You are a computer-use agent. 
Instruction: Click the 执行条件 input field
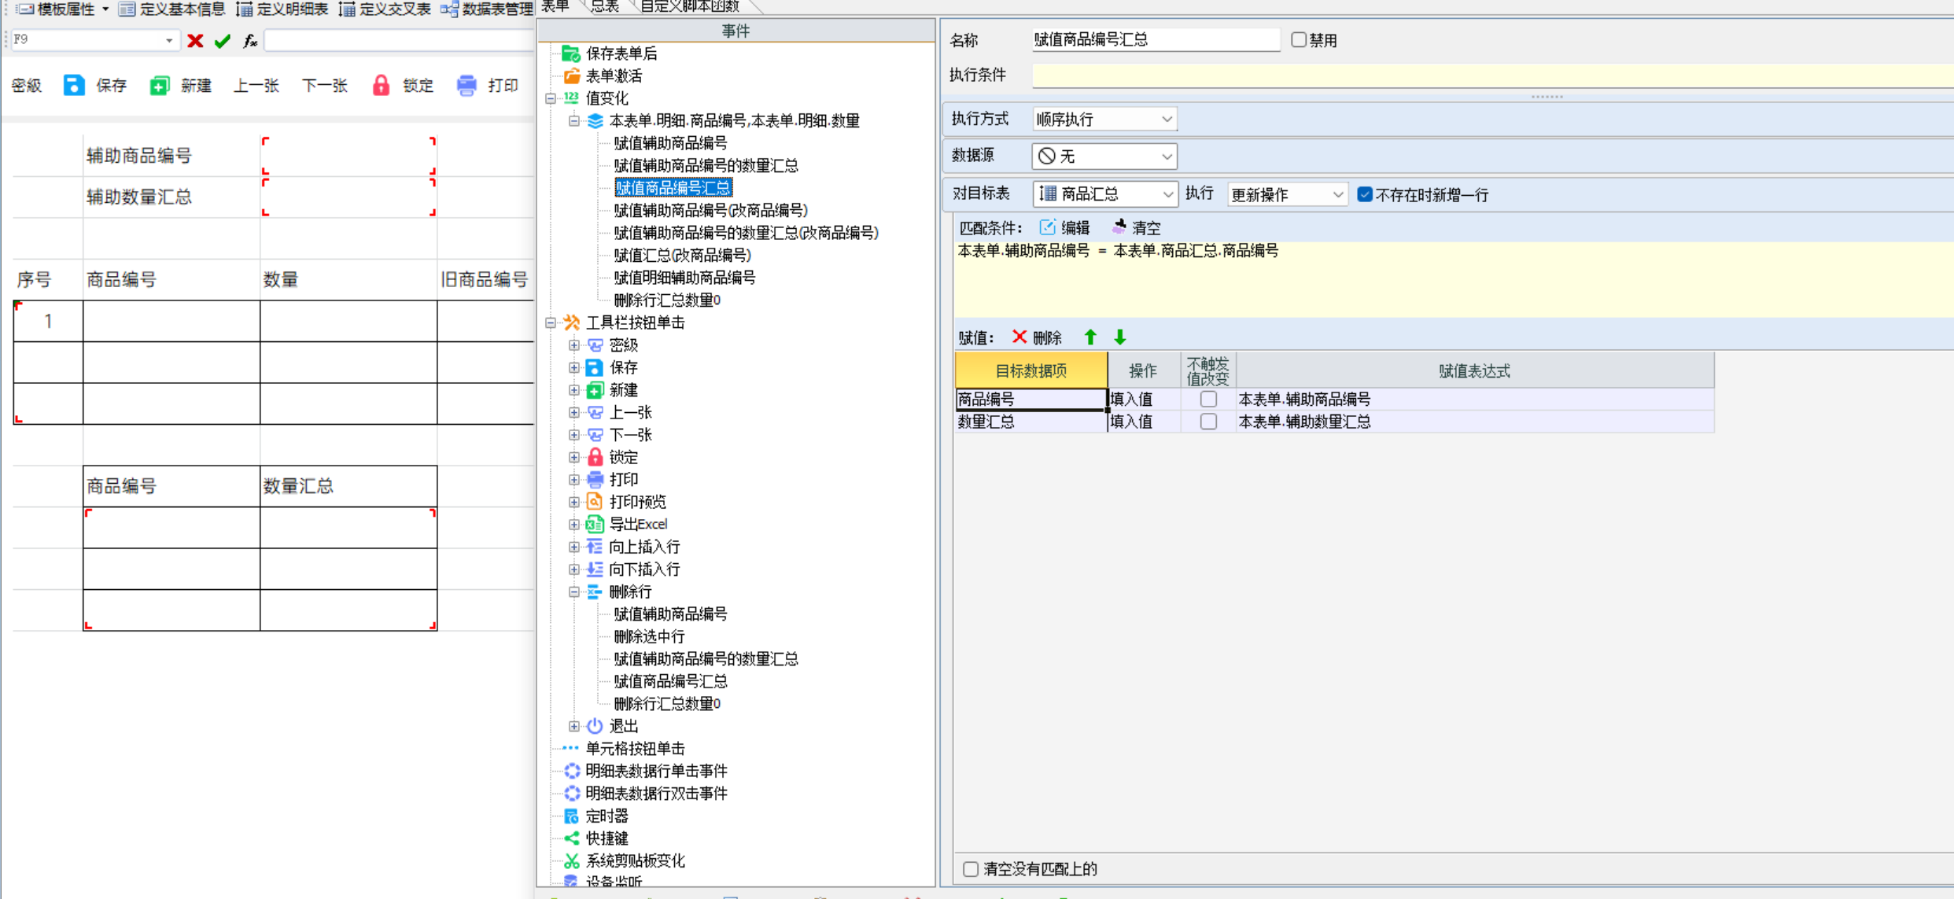pyautogui.click(x=1487, y=76)
